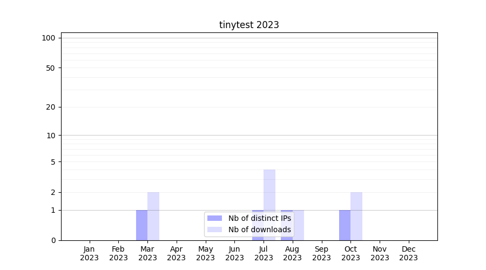Click the 'Jan 2023' x-axis label
Viewport: 486px width, 270px height.
tap(90, 253)
